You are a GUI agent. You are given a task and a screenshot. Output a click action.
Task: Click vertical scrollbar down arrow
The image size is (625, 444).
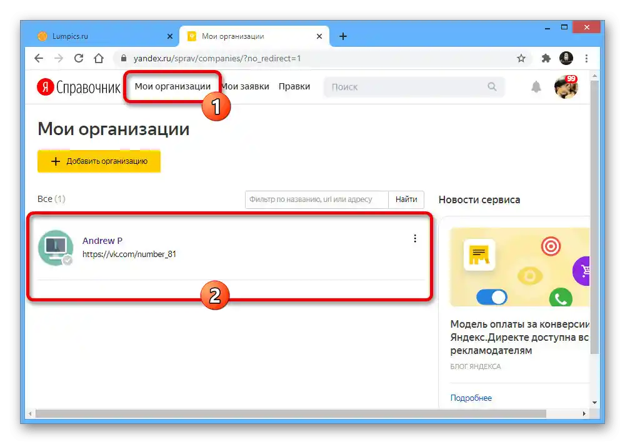594,403
